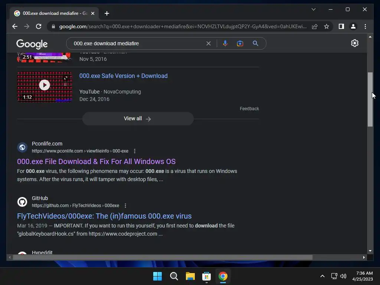This screenshot has height=285, width=380.
Task: Click the scroll up arrow
Action: pyautogui.click(x=370, y=37)
